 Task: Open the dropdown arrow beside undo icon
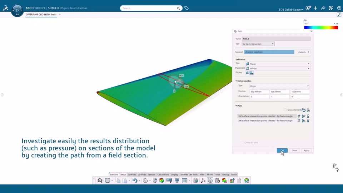pyautogui.click(x=140, y=180)
